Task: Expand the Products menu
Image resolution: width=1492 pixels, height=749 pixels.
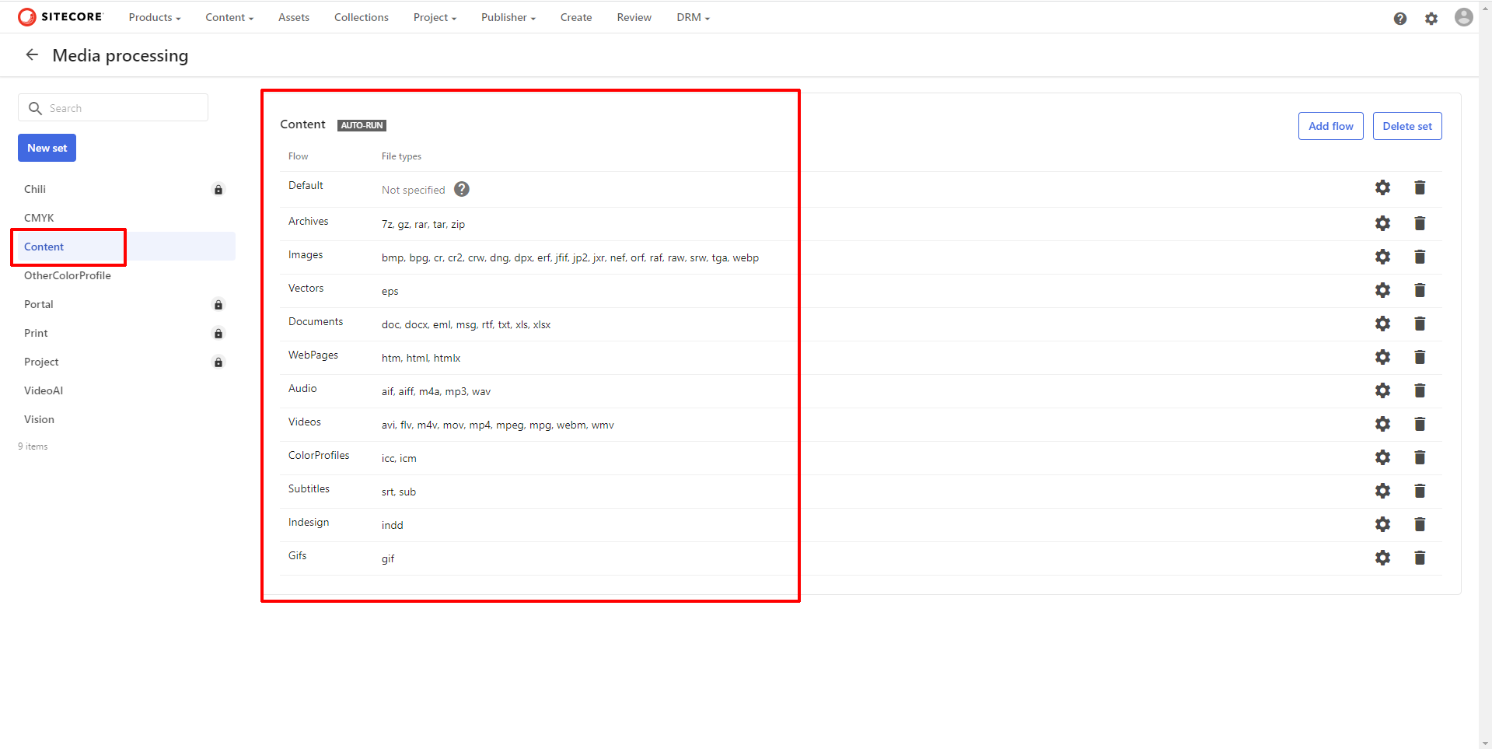Action: (x=155, y=17)
